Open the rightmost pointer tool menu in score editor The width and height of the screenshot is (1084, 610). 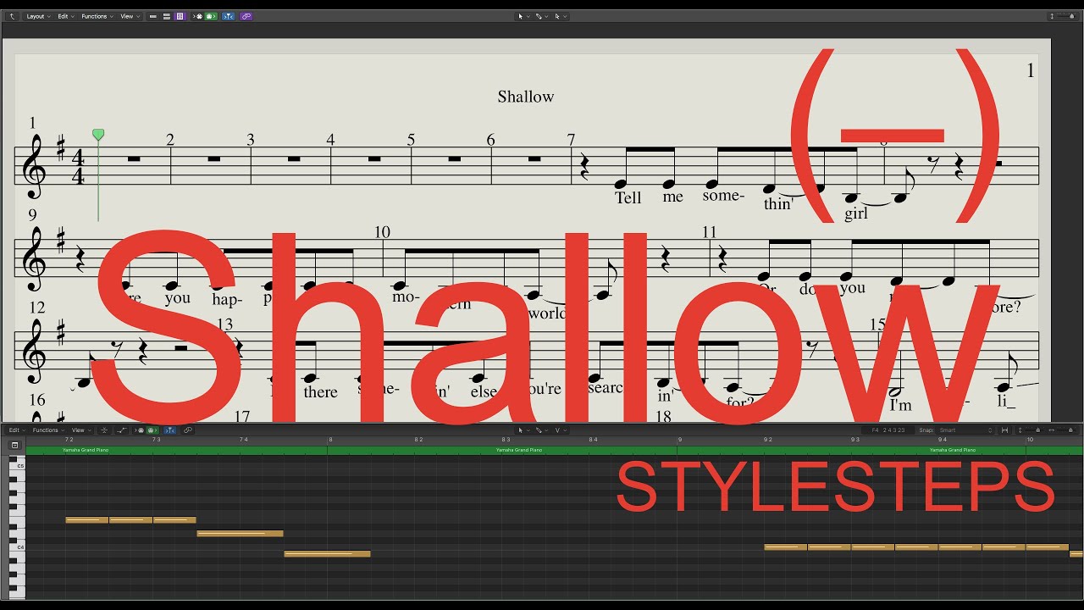(x=559, y=16)
